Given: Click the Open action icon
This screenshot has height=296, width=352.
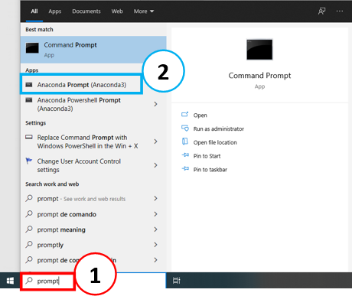Looking at the screenshot, I should pyautogui.click(x=185, y=115).
